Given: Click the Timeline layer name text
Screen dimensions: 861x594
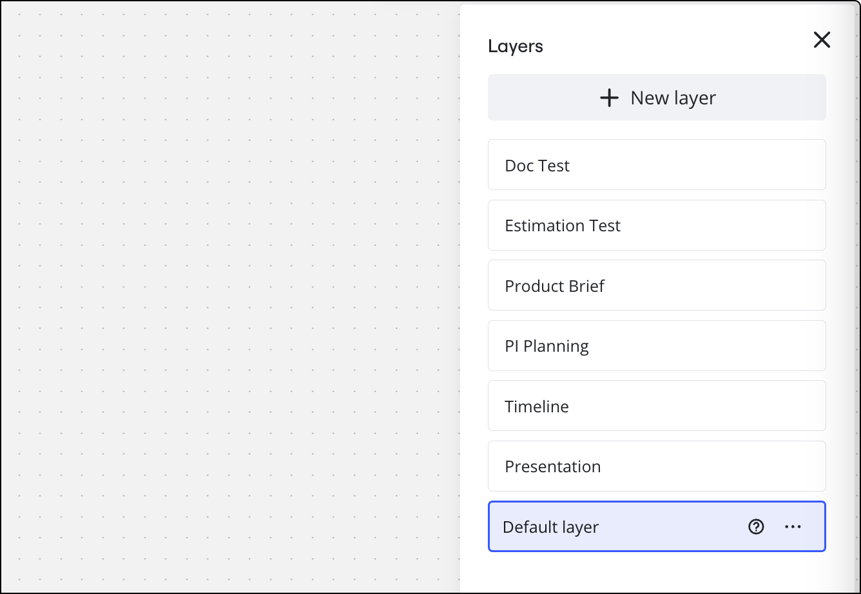Looking at the screenshot, I should coord(537,407).
